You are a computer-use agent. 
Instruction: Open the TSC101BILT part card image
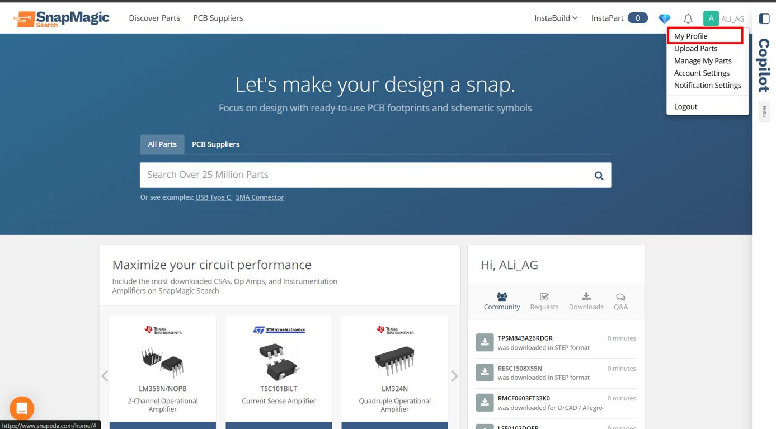[279, 362]
